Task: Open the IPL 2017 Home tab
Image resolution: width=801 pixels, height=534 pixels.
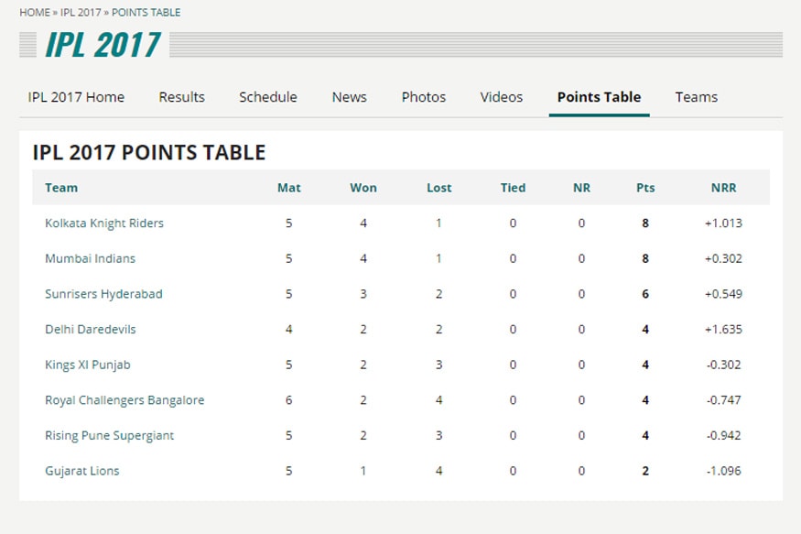Action: click(76, 97)
